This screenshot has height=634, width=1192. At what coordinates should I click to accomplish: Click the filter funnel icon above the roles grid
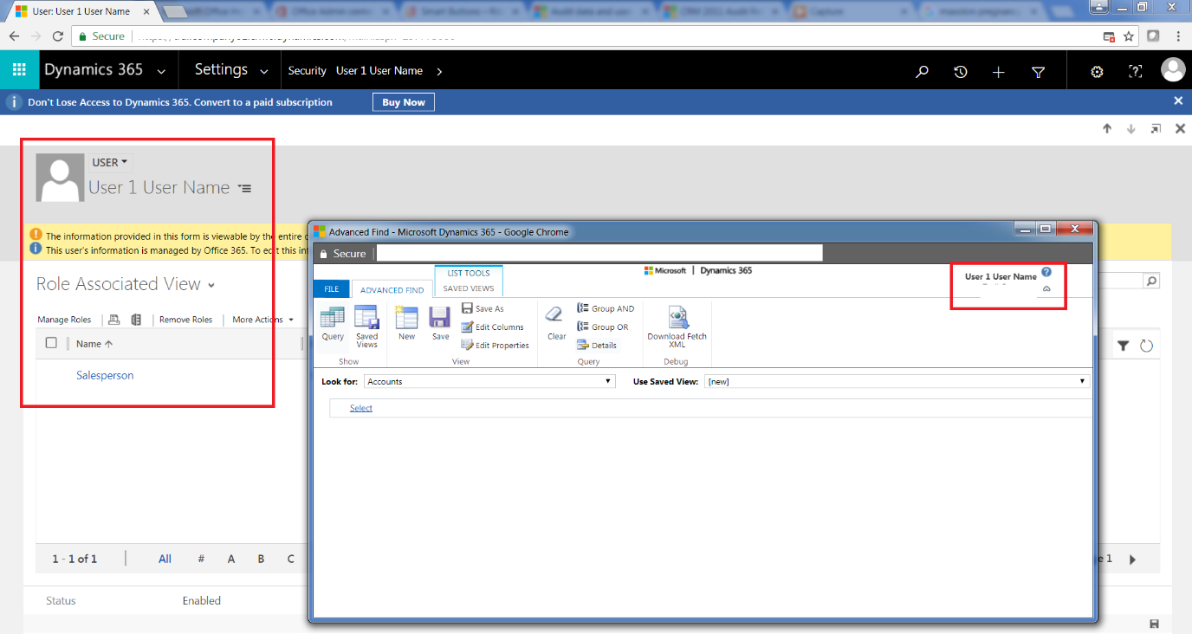(x=1123, y=346)
